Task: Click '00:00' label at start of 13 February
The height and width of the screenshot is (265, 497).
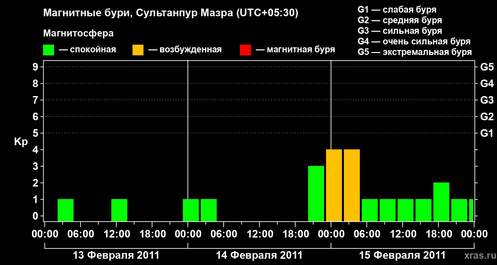Action: (x=45, y=234)
